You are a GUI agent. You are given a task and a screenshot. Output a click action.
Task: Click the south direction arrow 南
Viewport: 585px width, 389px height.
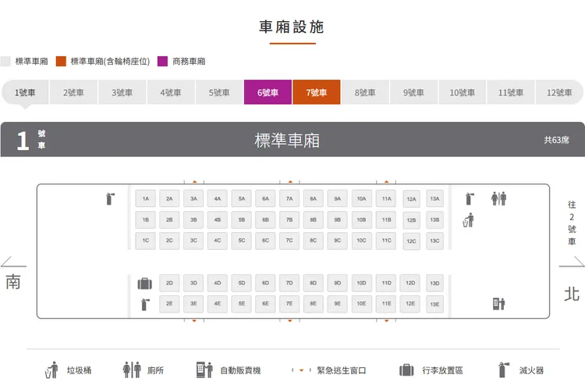(x=13, y=262)
